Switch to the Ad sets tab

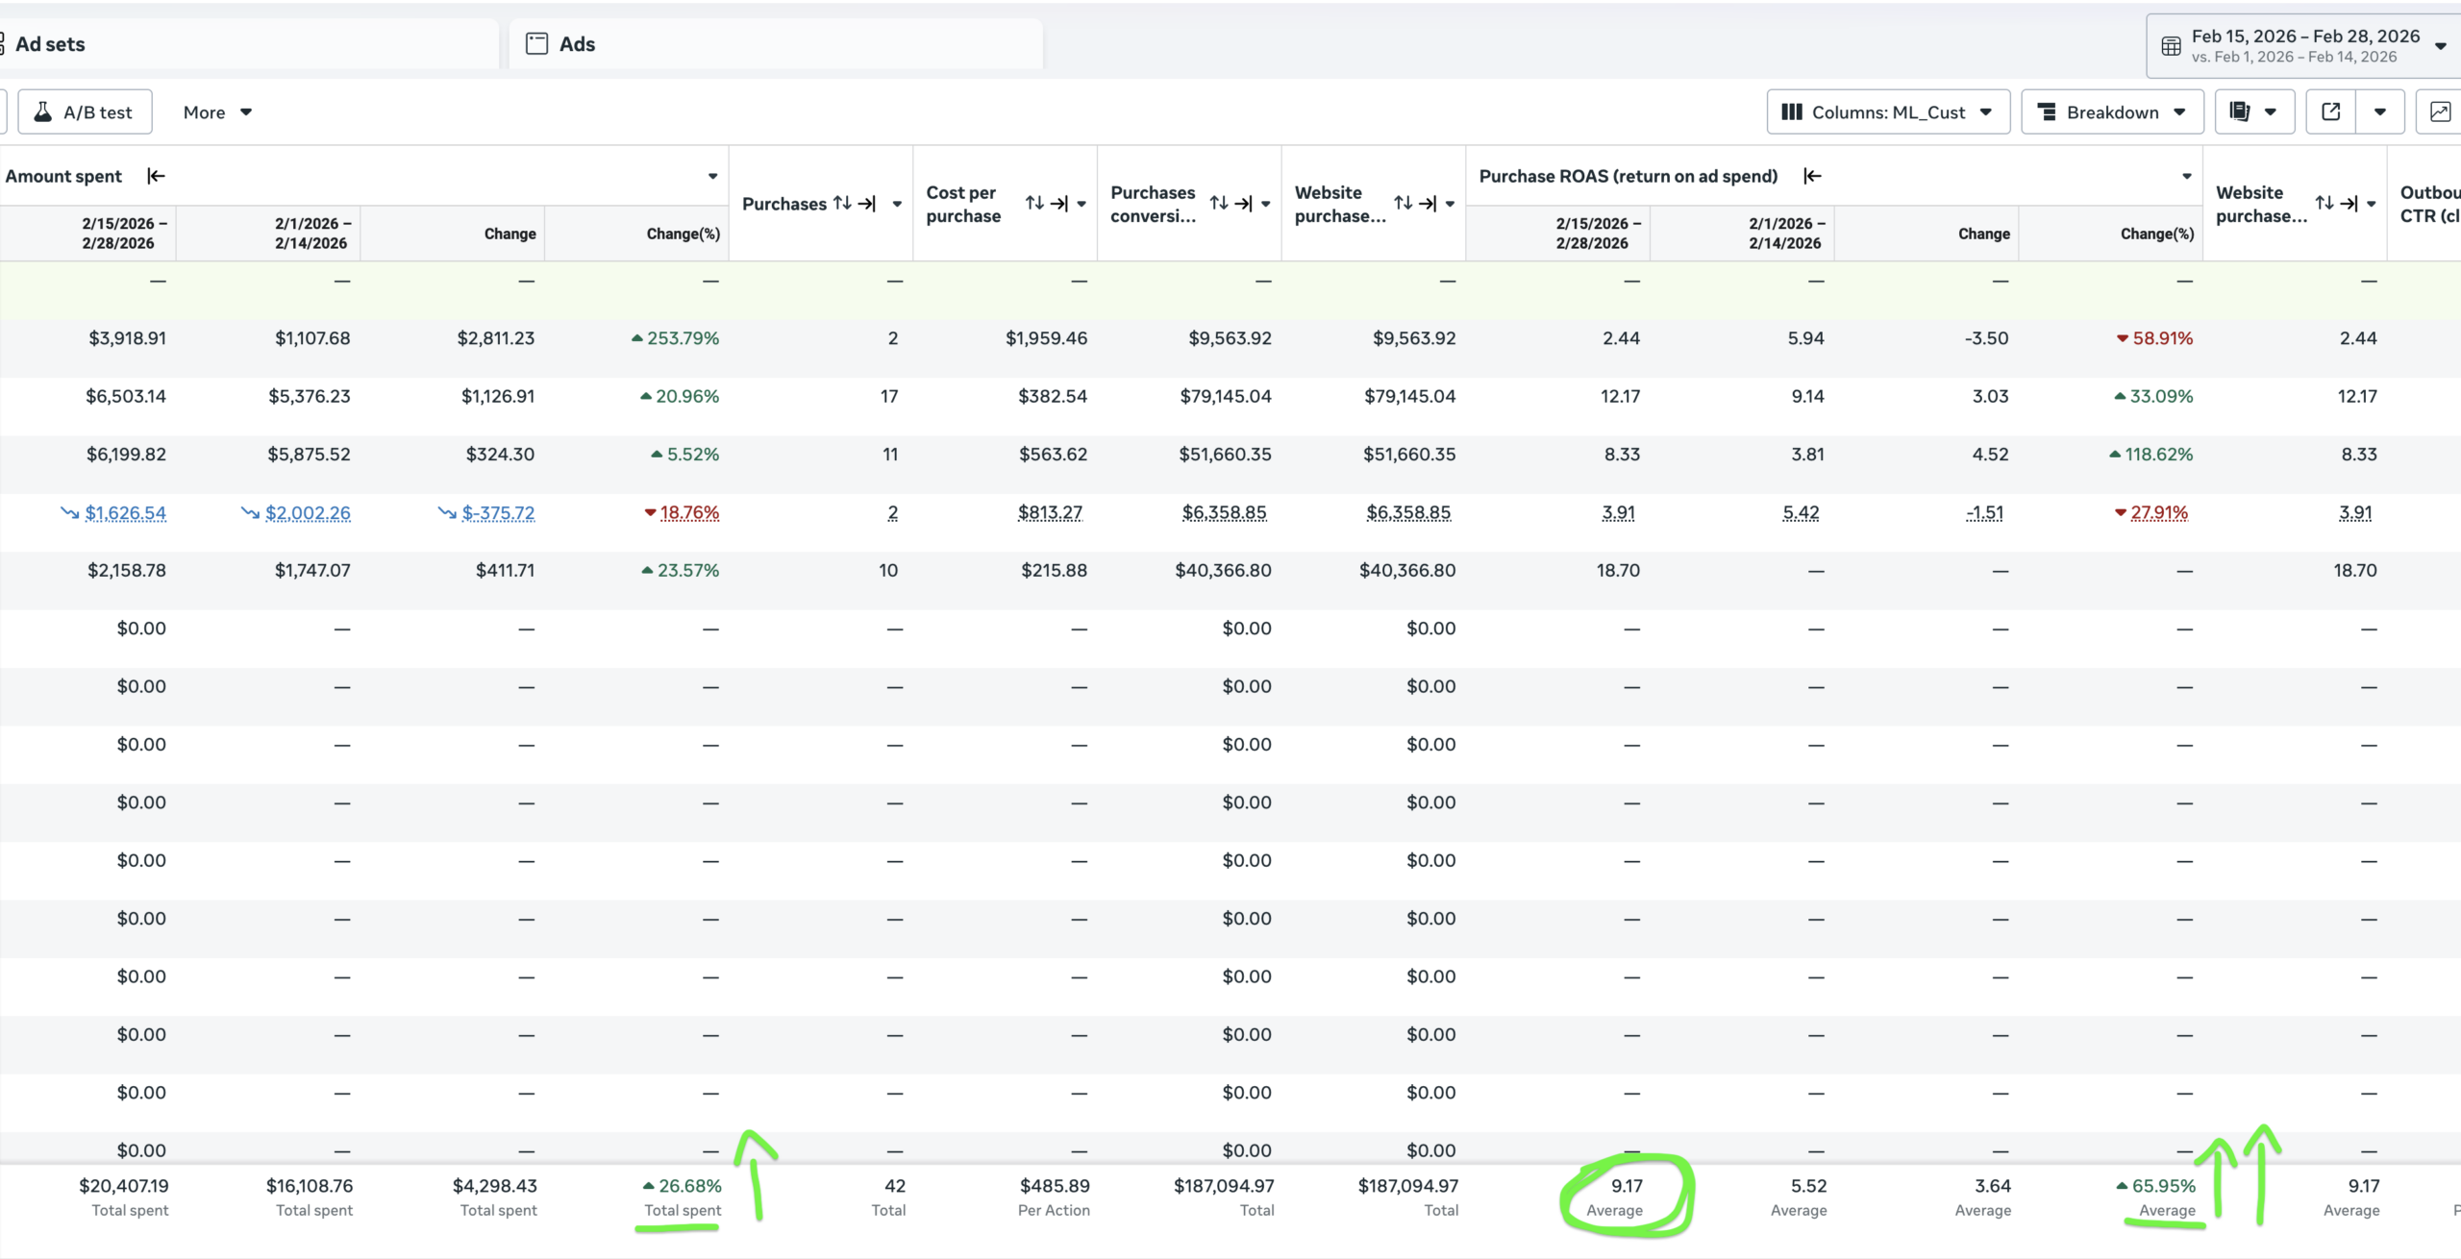pos(50,44)
